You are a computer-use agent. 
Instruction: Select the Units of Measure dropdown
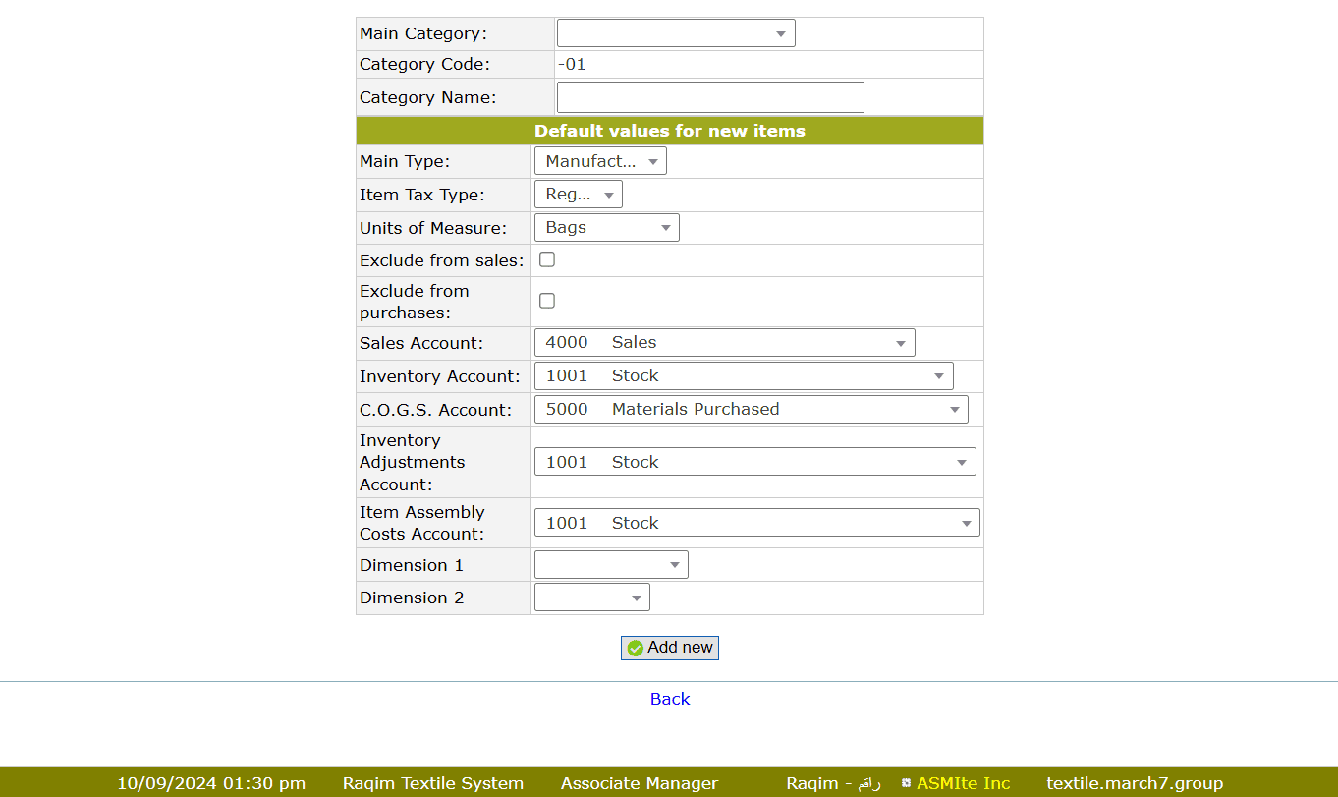(606, 228)
